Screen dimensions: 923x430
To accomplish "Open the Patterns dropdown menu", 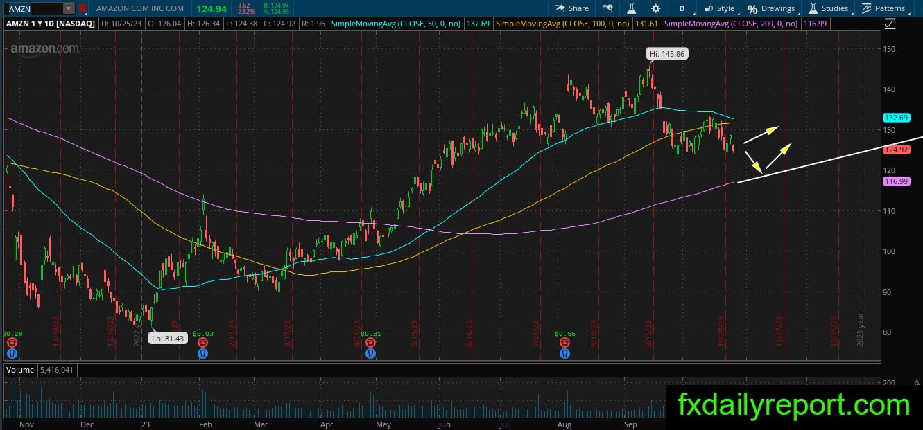I will 883,8.
